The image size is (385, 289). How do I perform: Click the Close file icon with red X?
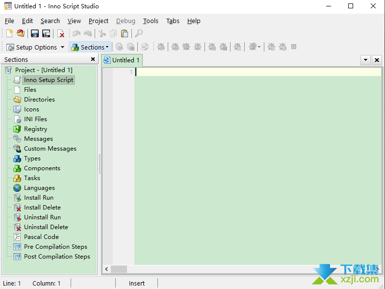click(61, 33)
